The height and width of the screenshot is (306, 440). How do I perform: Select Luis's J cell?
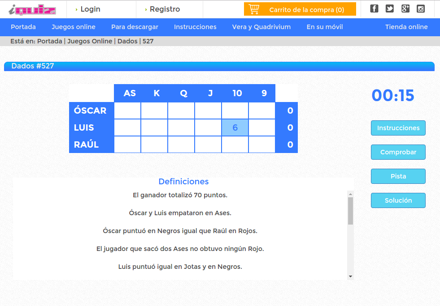pyautogui.click(x=208, y=127)
